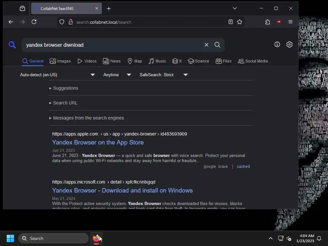
Task: Open SearXNG preferences gear icon
Action: pyautogui.click(x=289, y=44)
